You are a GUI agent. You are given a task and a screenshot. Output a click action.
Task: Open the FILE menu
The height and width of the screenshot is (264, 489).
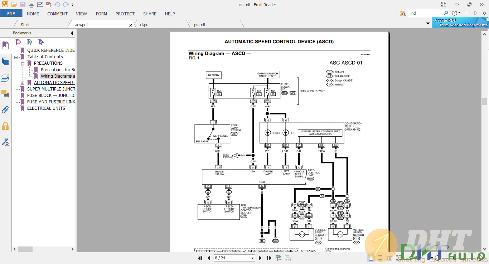click(11, 14)
